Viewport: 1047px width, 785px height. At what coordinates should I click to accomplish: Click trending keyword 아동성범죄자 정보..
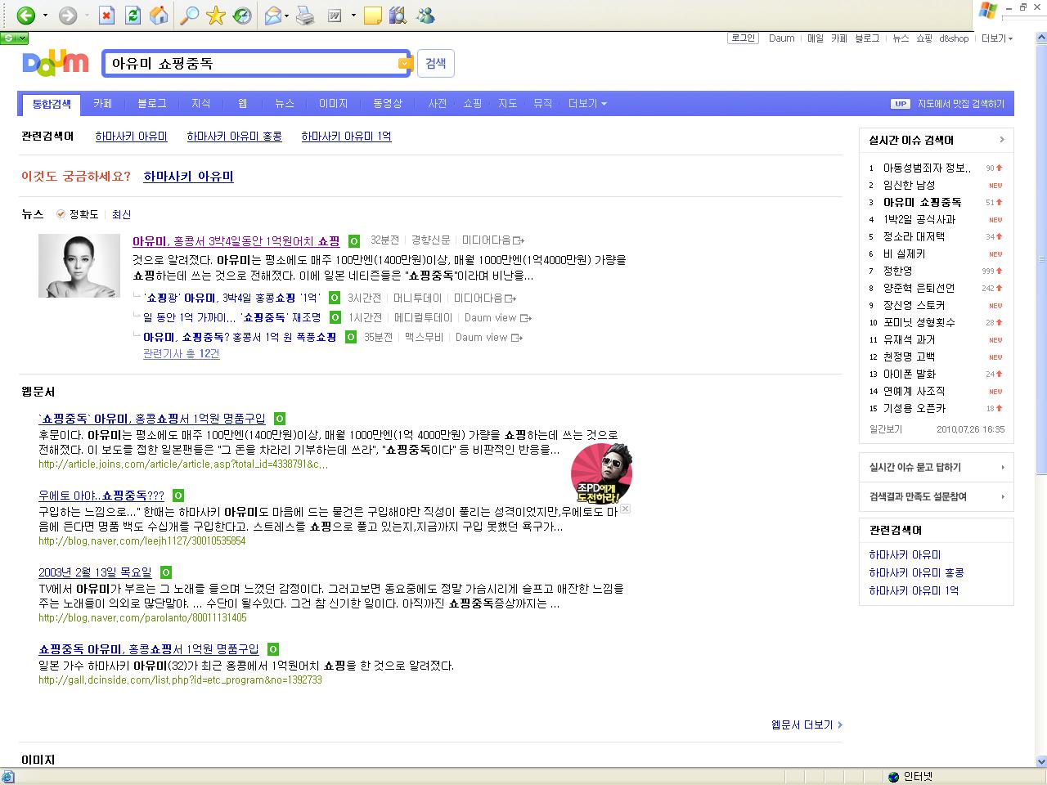pyautogui.click(x=928, y=168)
